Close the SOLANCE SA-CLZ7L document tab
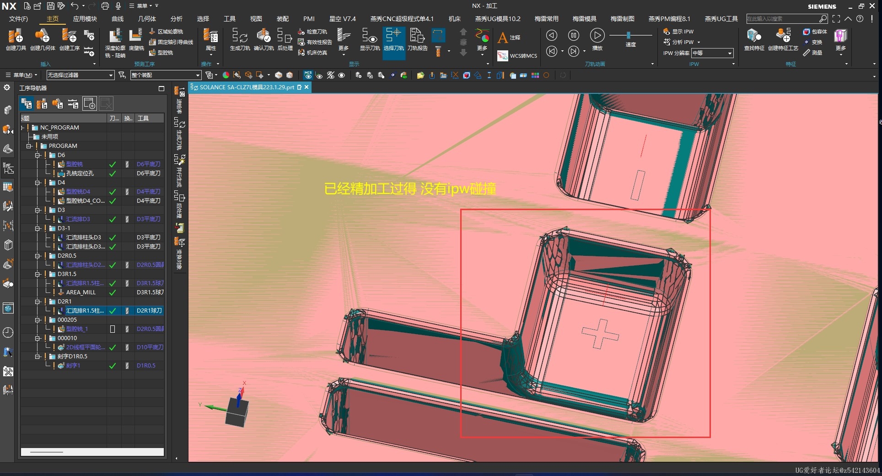882x476 pixels. [x=307, y=87]
